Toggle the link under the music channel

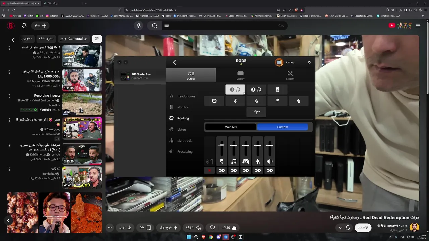[234, 170]
